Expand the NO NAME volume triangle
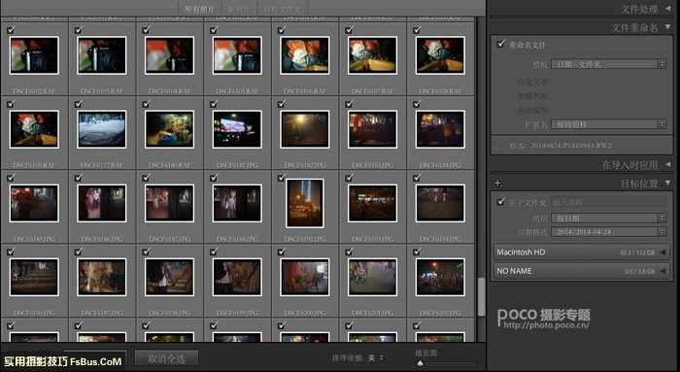 tap(663, 271)
